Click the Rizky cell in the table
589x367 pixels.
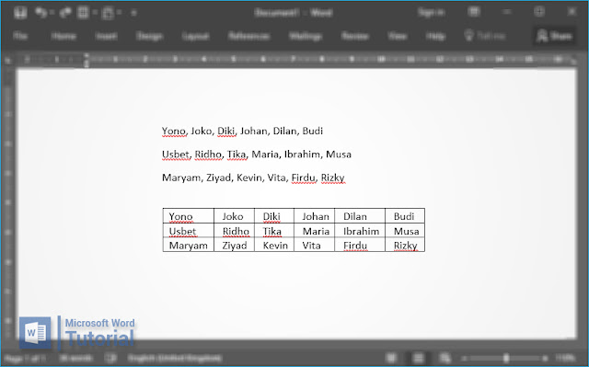(x=405, y=245)
